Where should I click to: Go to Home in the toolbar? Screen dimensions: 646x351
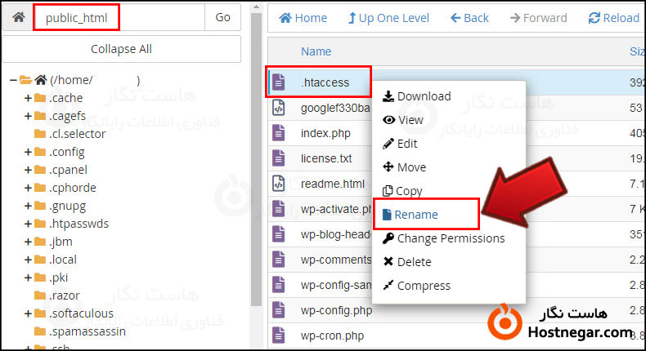[x=303, y=18]
